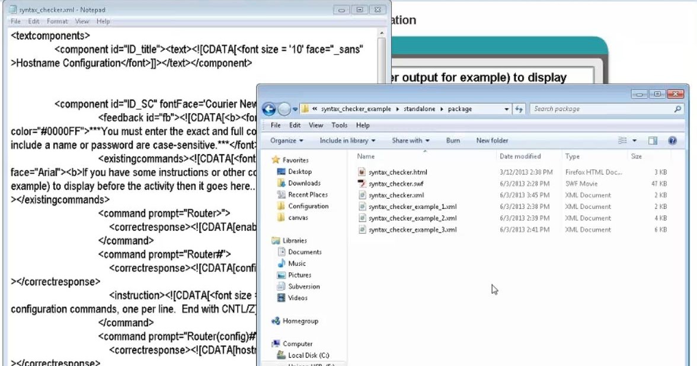Open Recent Places in navigation pane
Screen dimensions: 697x366
pyautogui.click(x=308, y=195)
